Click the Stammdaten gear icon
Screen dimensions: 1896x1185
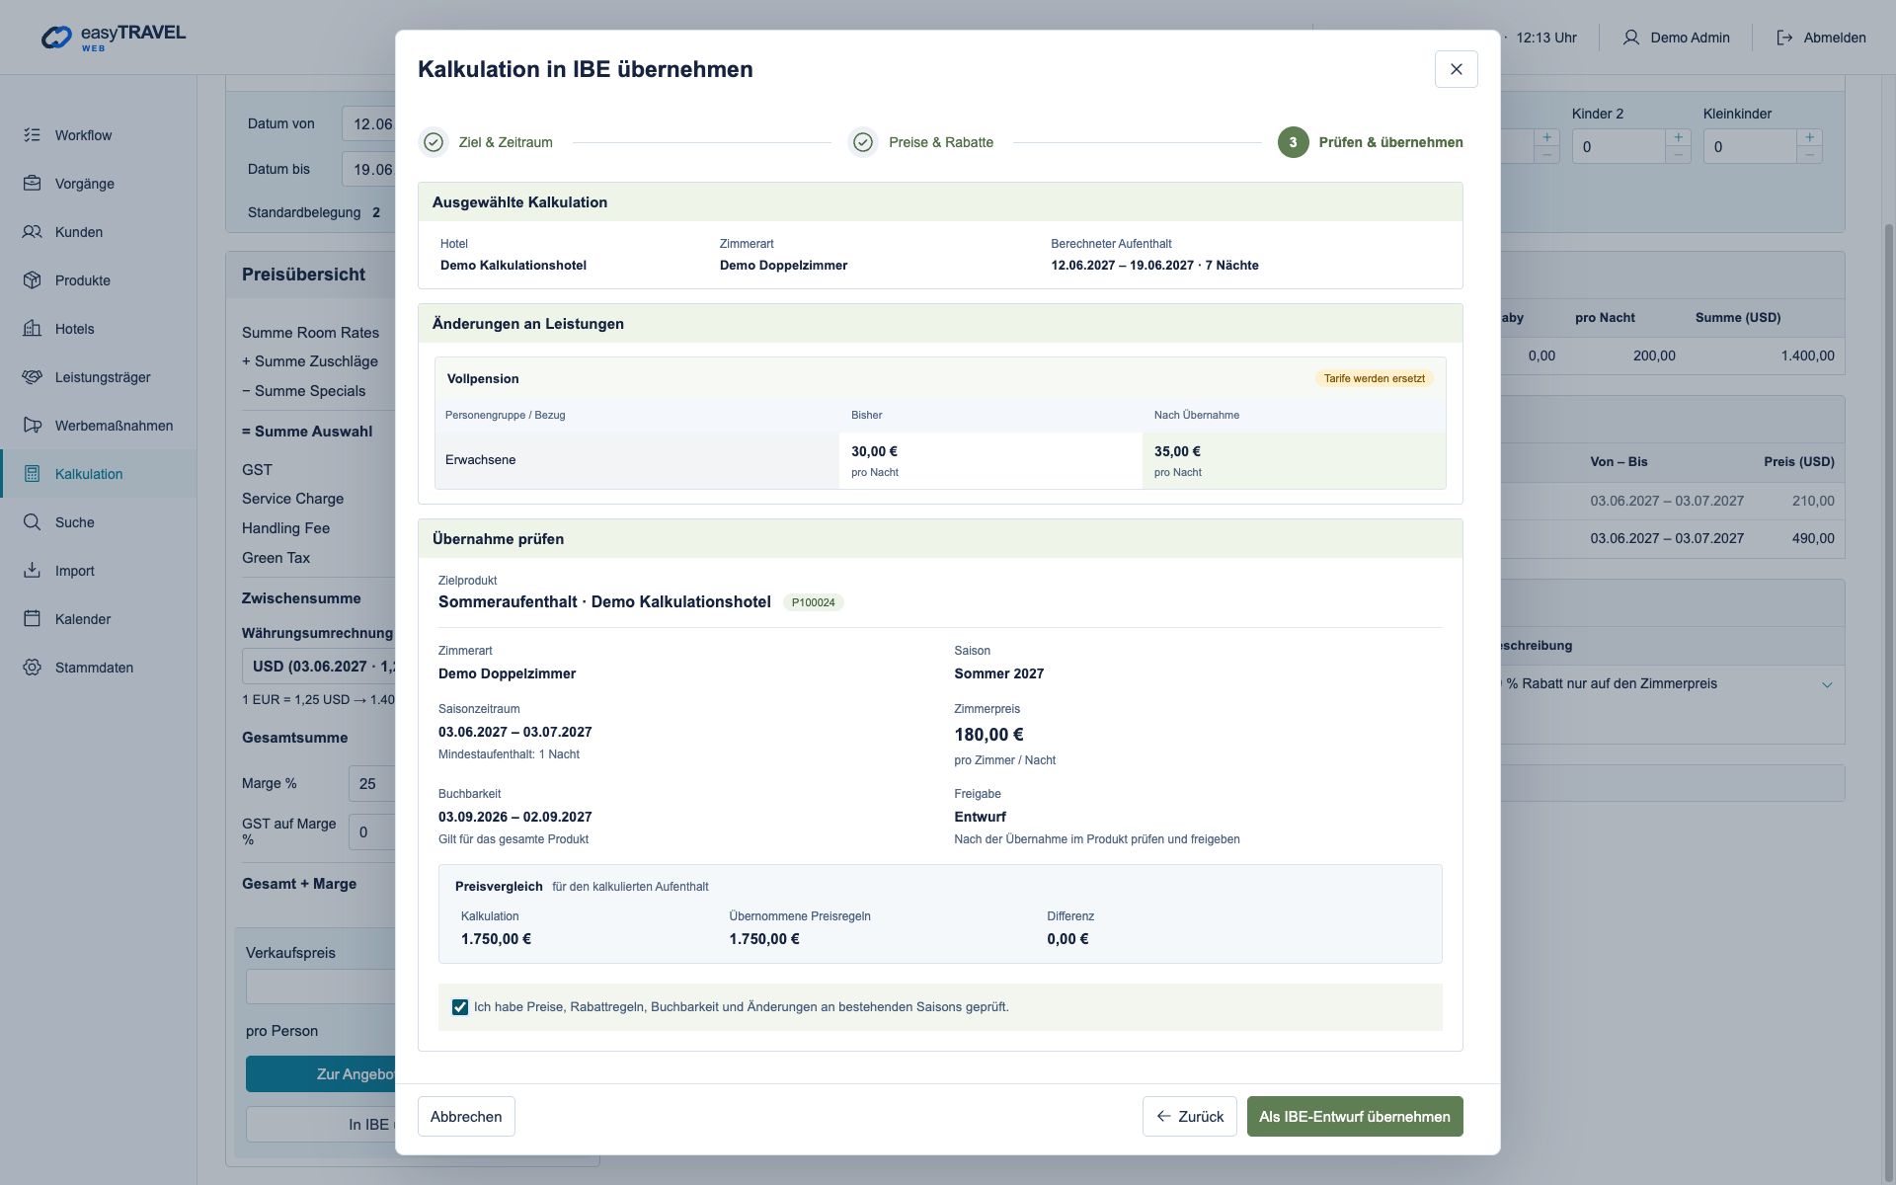pos(33,668)
